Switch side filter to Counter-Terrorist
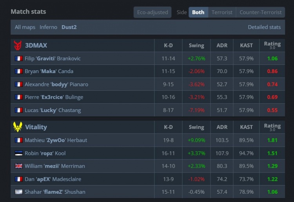294x202 pixels. click(x=260, y=12)
